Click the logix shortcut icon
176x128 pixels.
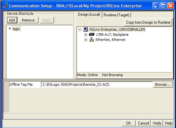click(x=10, y=28)
